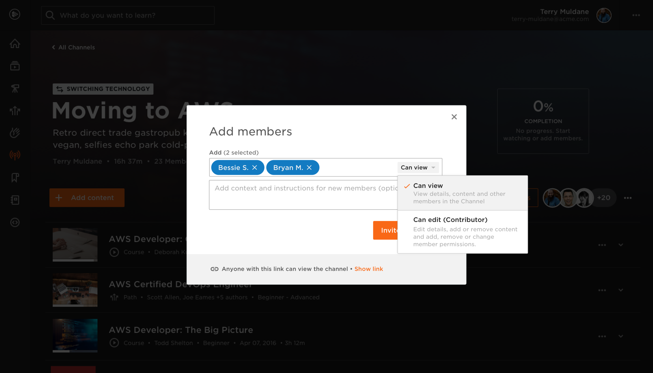This screenshot has height=373, width=653.
Task: Click the Bessie S. member chip
Action: pyautogui.click(x=238, y=168)
